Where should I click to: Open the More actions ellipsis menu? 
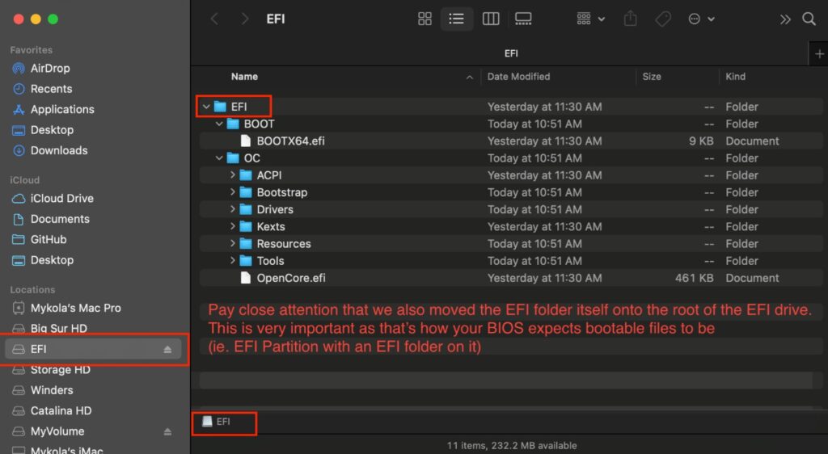point(701,19)
